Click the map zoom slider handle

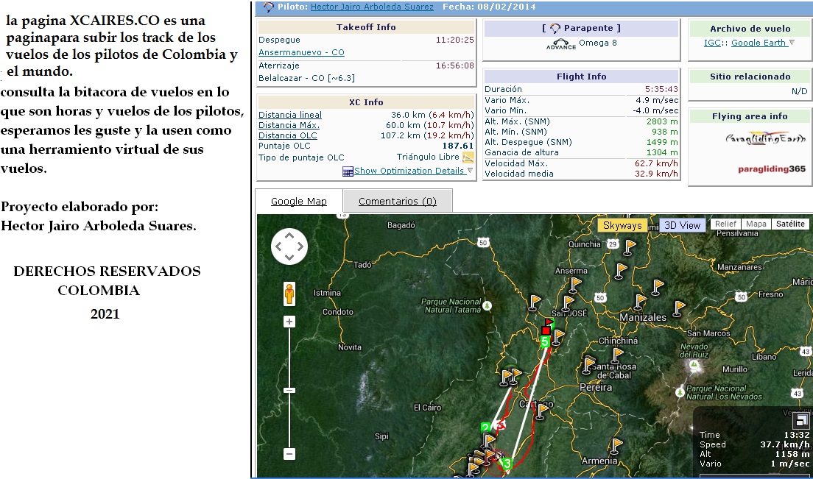289,390
